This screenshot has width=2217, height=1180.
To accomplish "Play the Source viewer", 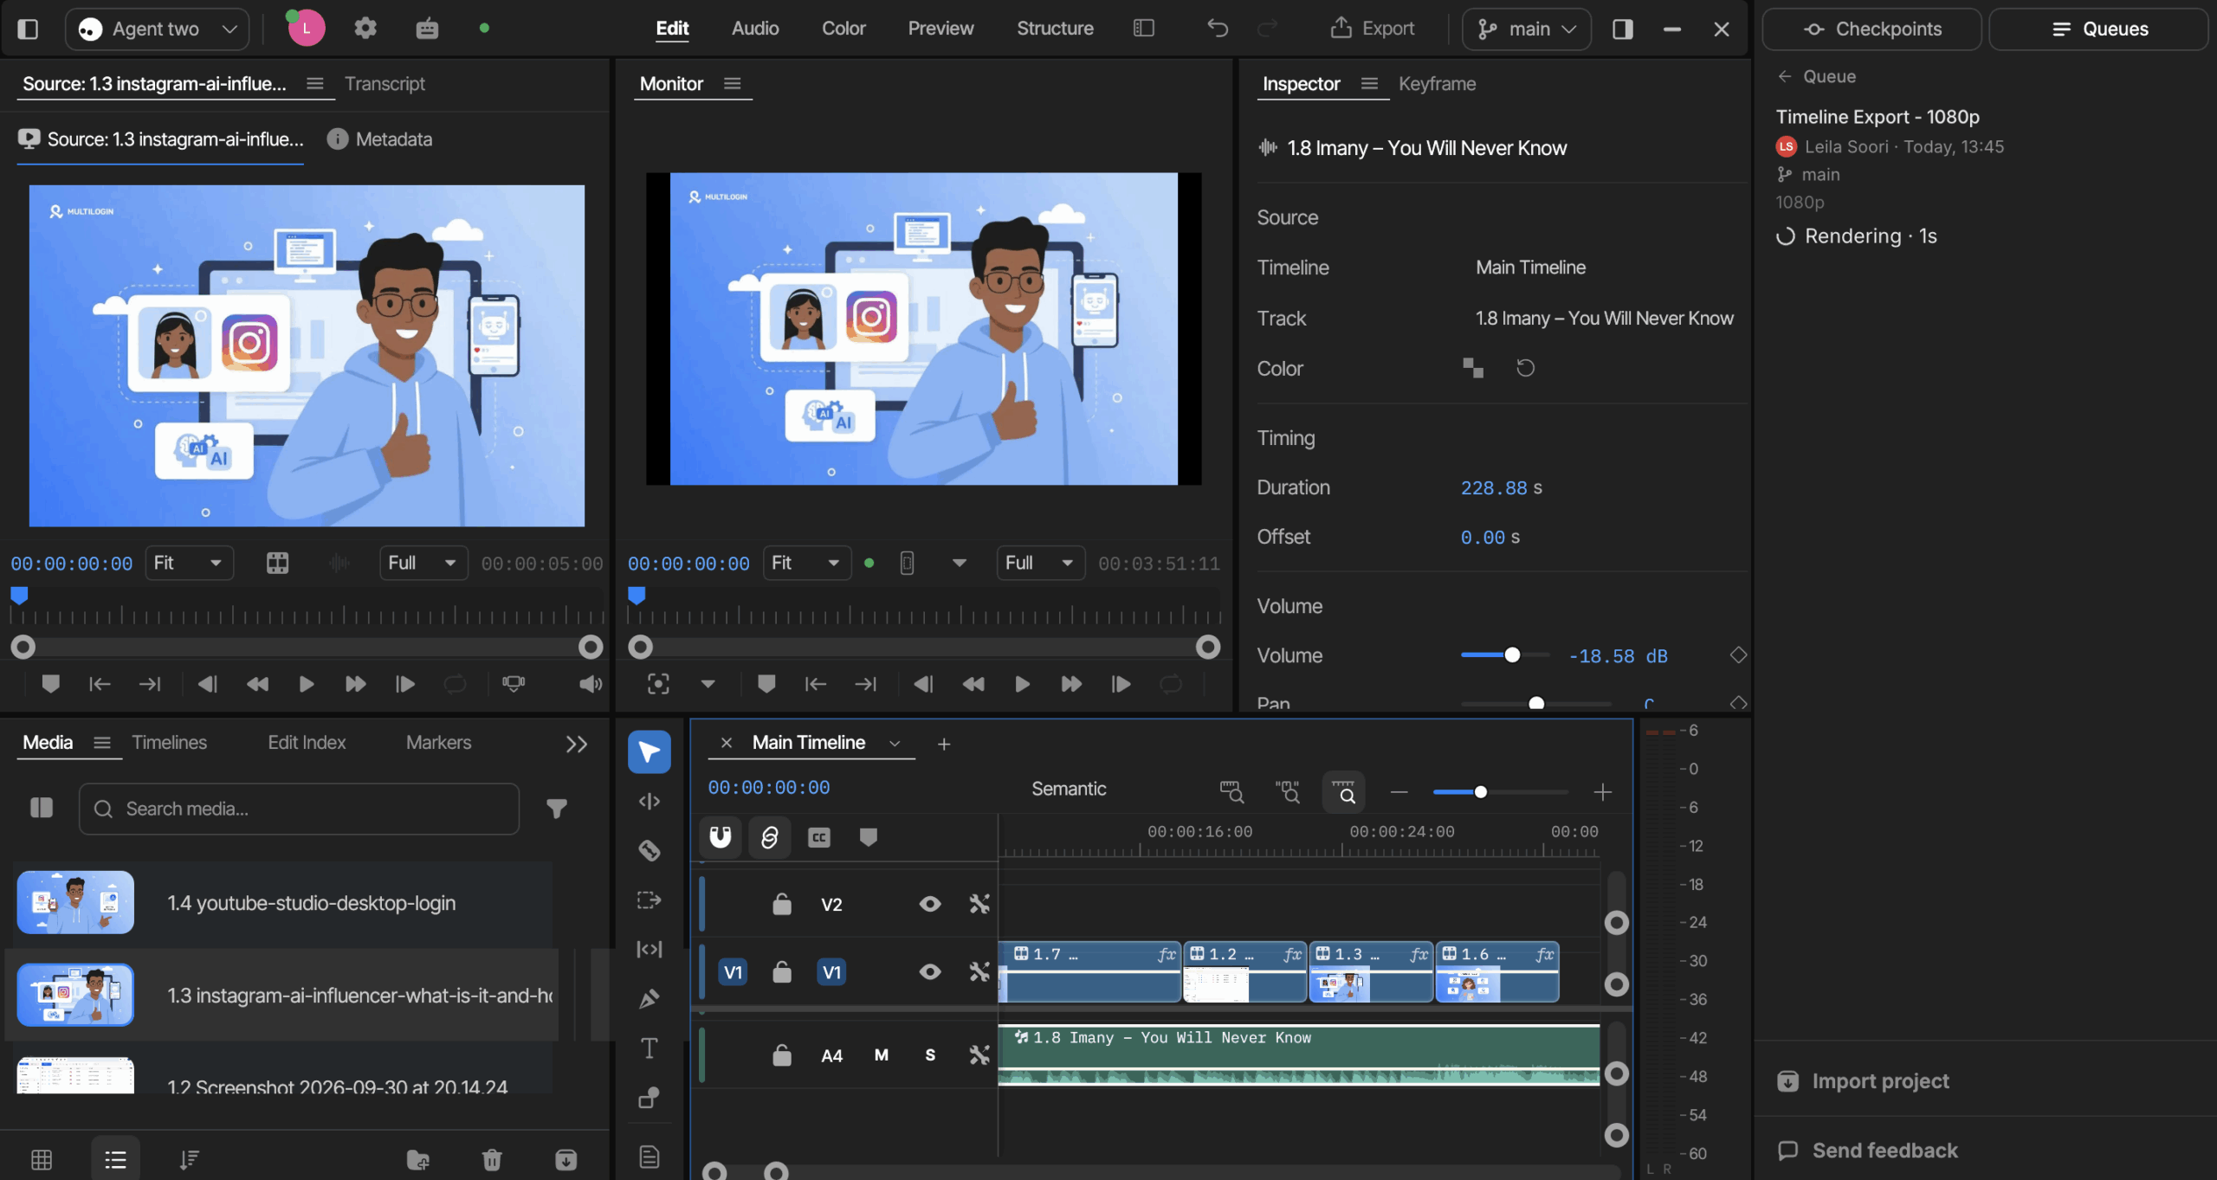I will tap(306, 685).
